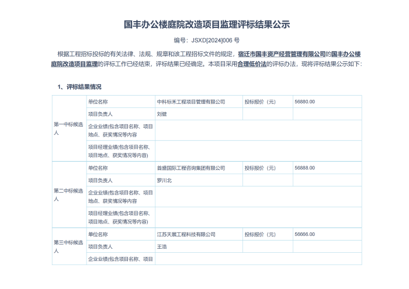Click underlined 庭院改造项目监理 text
The height and width of the screenshot is (289, 409).
tap(74, 64)
